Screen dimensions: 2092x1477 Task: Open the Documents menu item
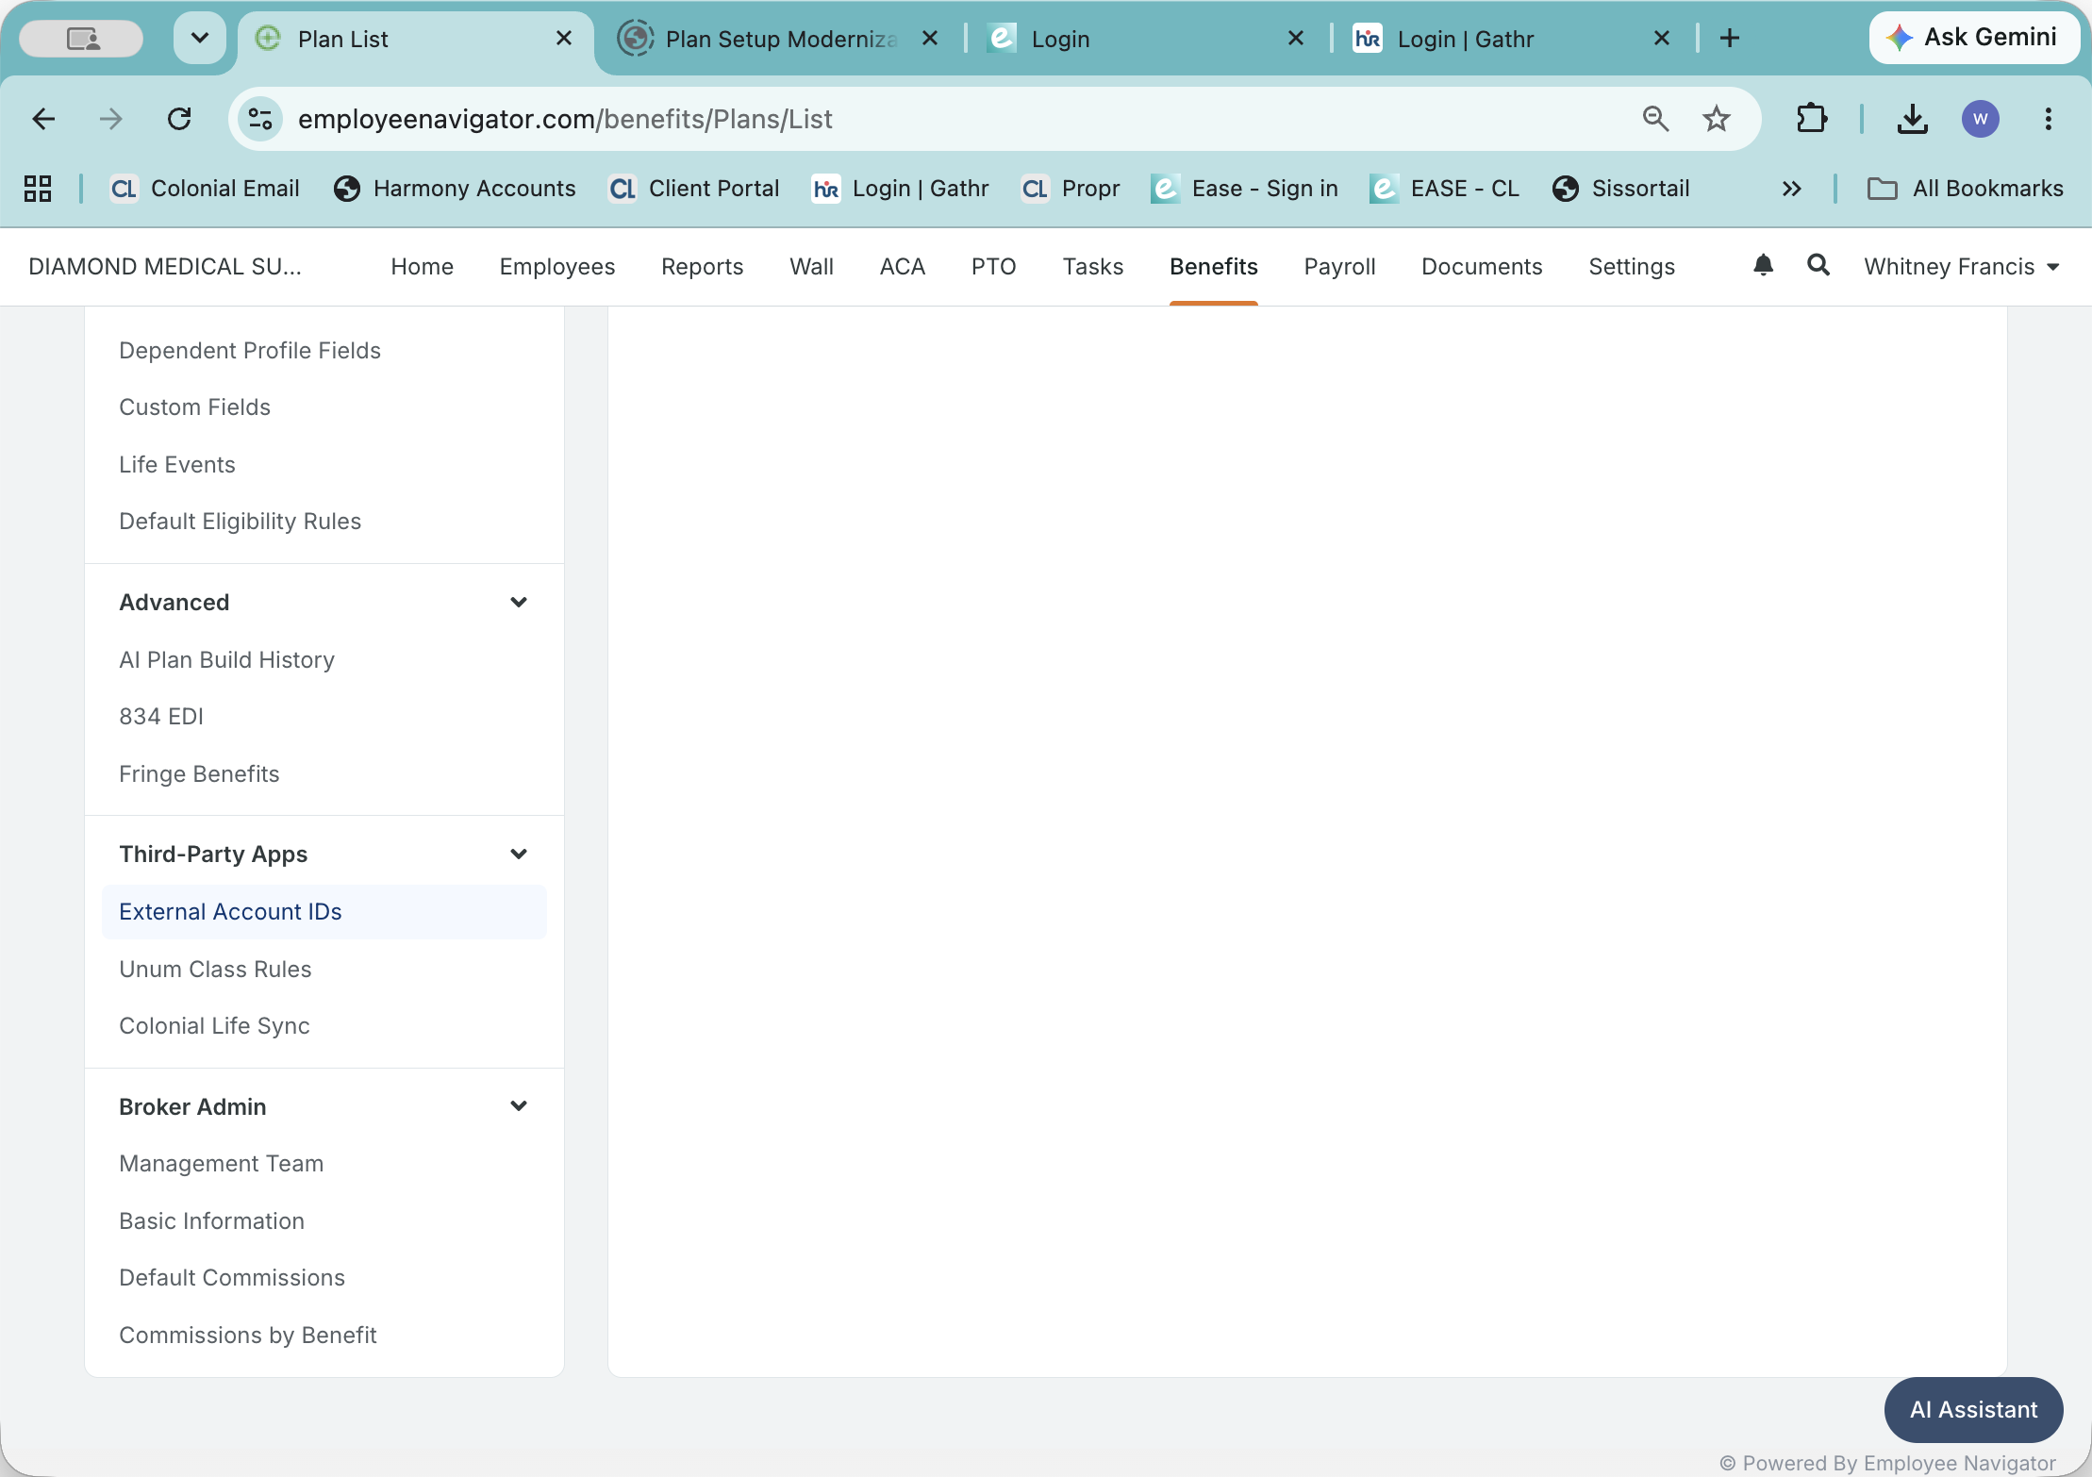[x=1482, y=267]
